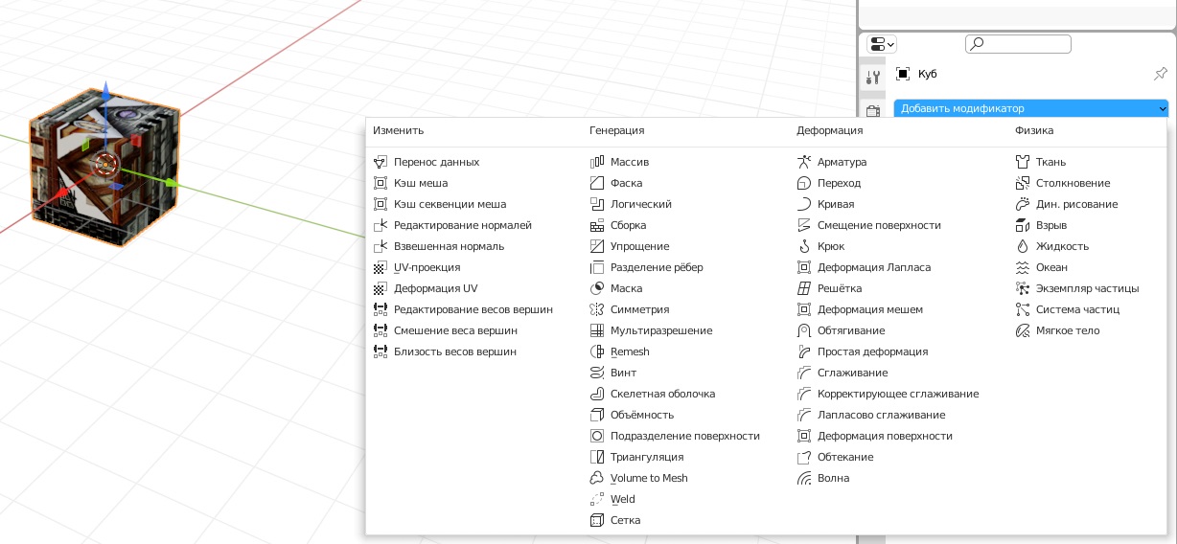Select Volume to Mesh modifier
Screen dimensions: 1177x544
(x=638, y=478)
